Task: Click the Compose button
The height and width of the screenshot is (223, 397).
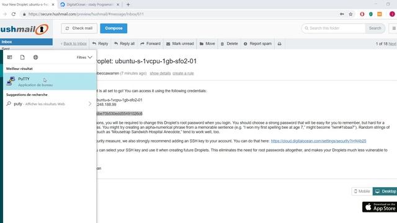Action: (114, 28)
